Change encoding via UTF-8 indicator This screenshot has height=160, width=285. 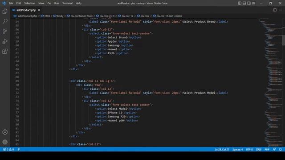tap(249, 149)
